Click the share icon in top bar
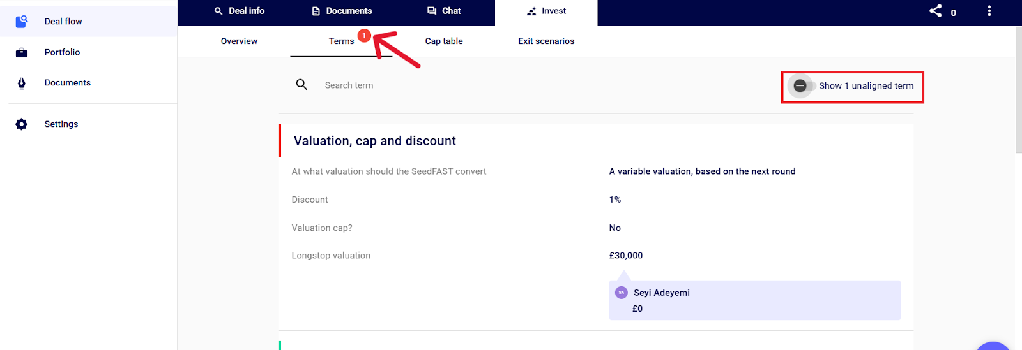Screen dimensions: 1022x350 [x=936, y=11]
